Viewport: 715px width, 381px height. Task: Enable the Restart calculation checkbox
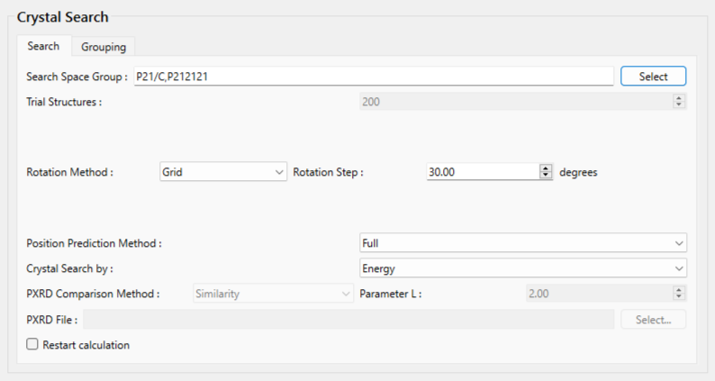[x=33, y=345]
